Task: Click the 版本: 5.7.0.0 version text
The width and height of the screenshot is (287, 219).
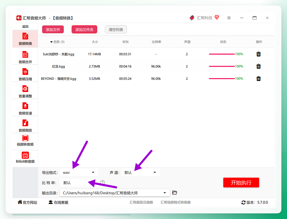Action: [x=257, y=202]
